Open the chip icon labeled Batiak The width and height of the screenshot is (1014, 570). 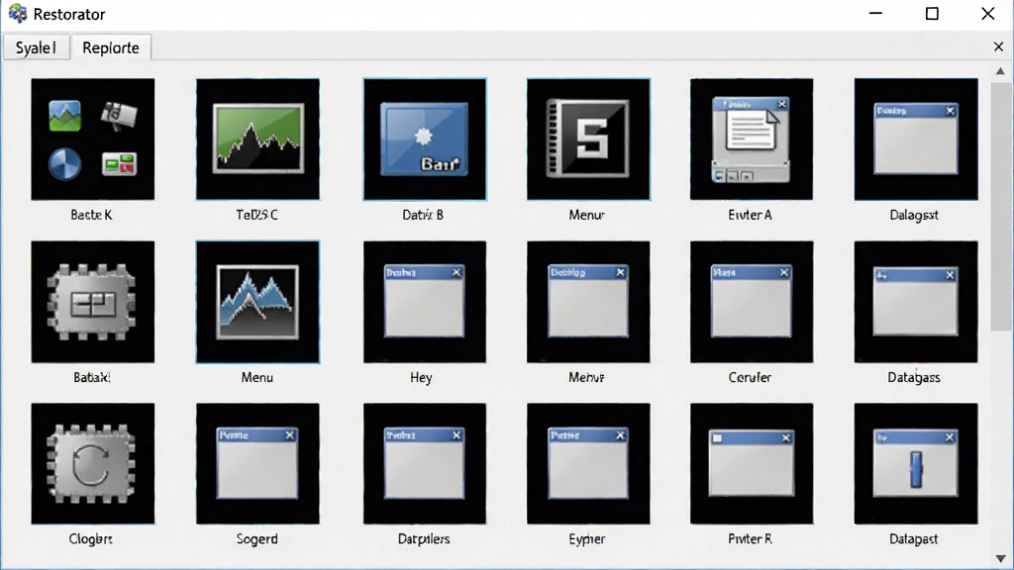point(93,302)
